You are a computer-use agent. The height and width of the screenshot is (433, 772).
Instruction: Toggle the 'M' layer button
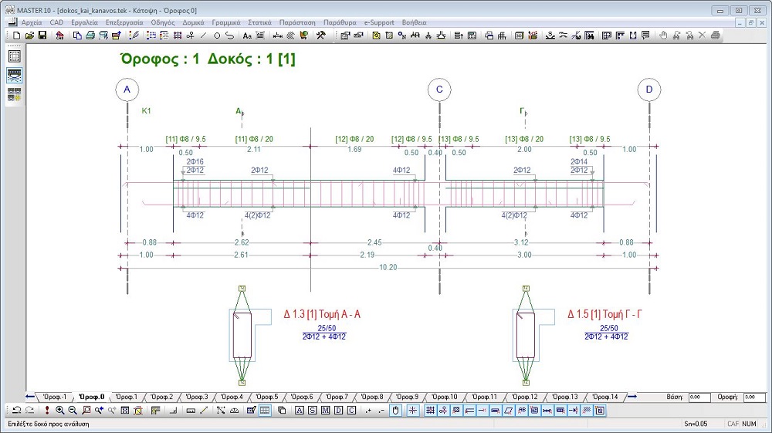point(326,410)
